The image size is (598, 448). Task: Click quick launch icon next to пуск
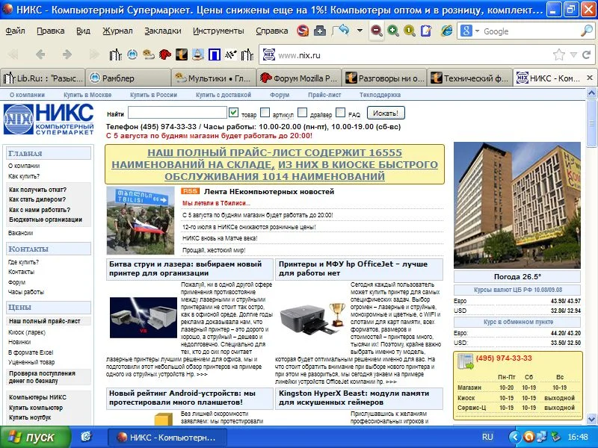(x=86, y=437)
